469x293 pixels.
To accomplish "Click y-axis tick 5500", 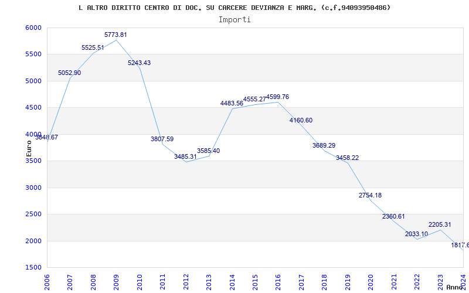I will click(x=33, y=54).
